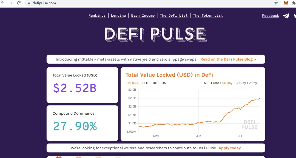296x158 pixels.
Task: Switch chart to ETH denomination
Action: [x=146, y=83]
